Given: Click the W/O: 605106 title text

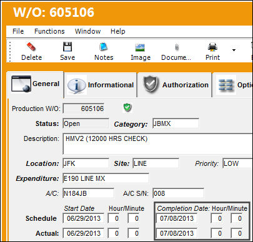Looking at the screenshot, I should [54, 12].
